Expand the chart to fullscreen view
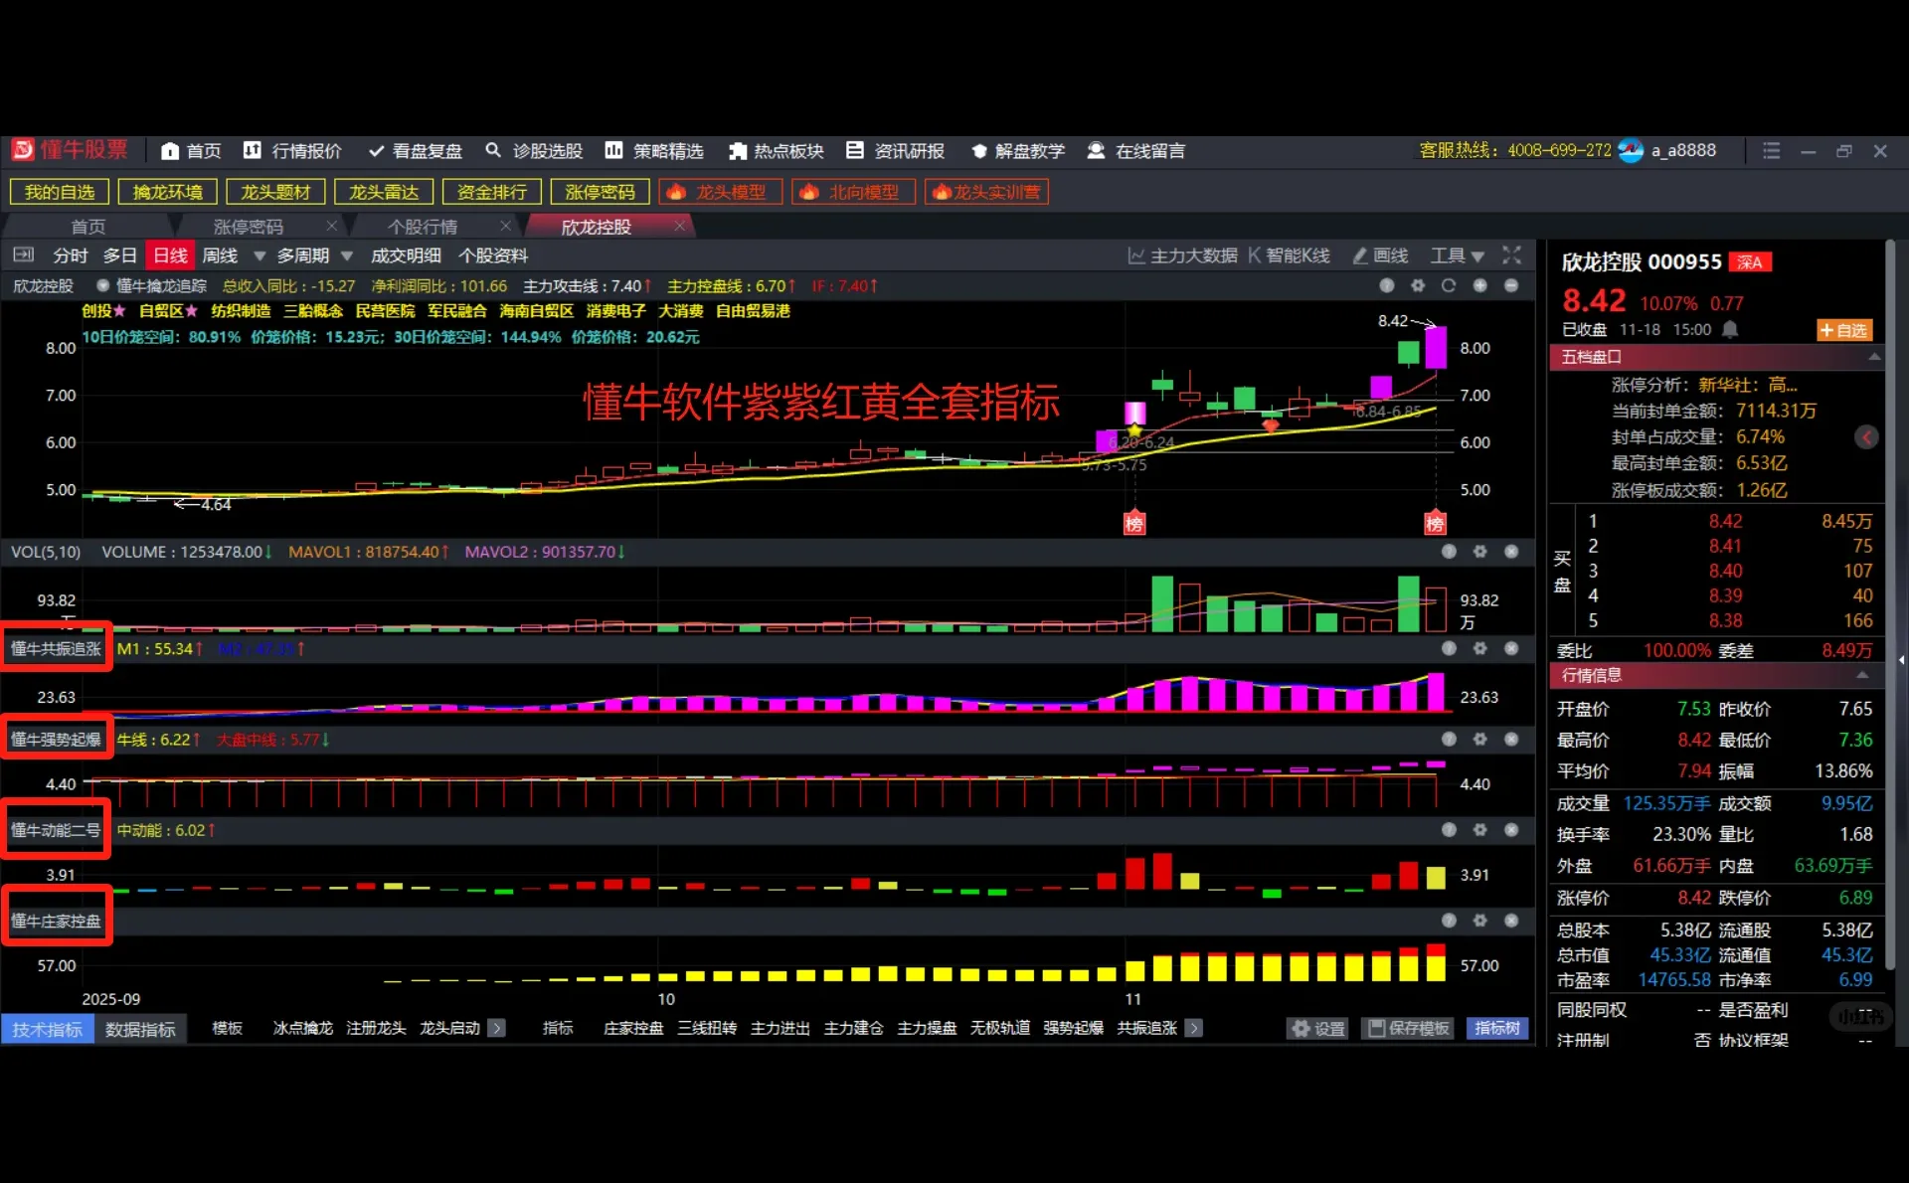 (1511, 255)
